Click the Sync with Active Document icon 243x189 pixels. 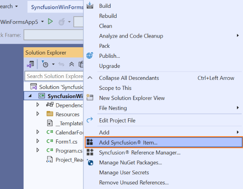[x=61, y=64]
